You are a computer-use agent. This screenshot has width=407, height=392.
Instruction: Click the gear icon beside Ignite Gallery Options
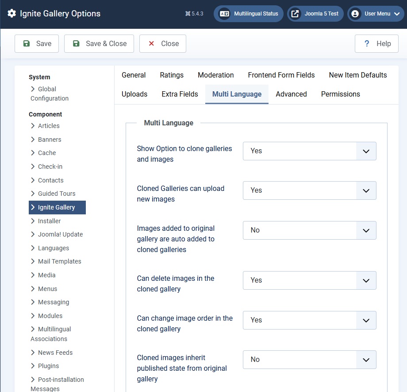click(12, 13)
